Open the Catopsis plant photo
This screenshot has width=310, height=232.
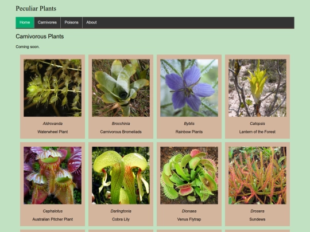[x=257, y=88]
